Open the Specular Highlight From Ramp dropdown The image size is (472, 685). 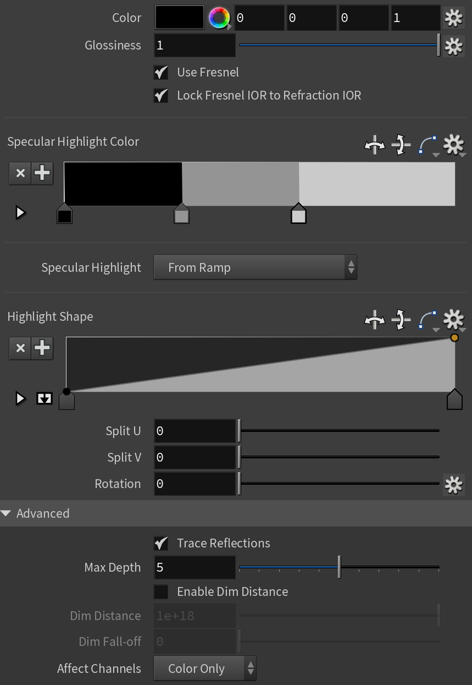[x=255, y=267]
